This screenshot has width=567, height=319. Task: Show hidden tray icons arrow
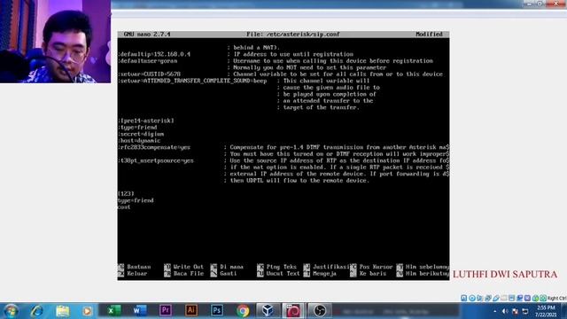tap(494, 311)
